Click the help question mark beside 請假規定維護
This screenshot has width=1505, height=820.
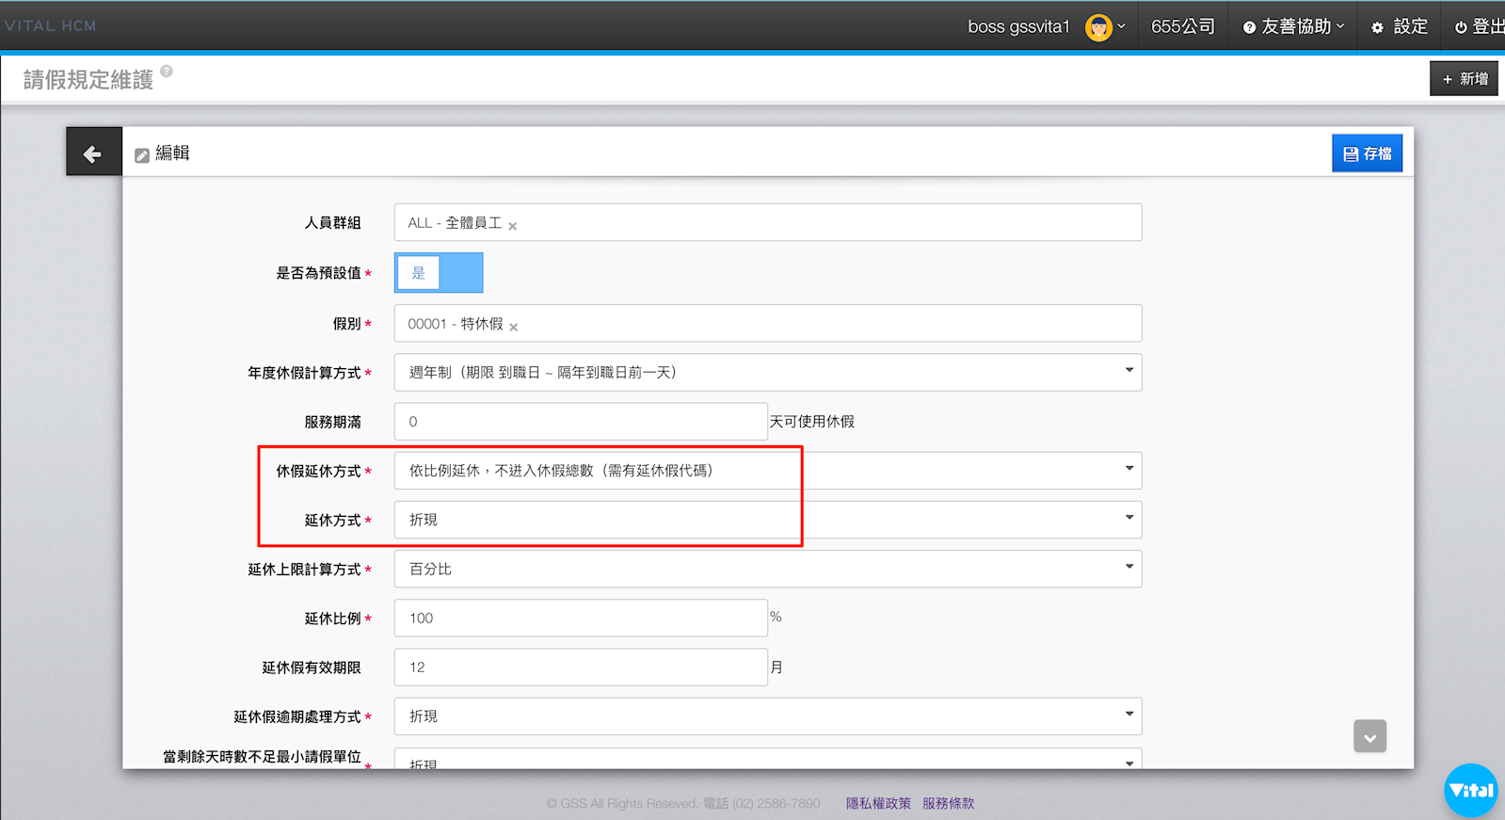pyautogui.click(x=167, y=72)
